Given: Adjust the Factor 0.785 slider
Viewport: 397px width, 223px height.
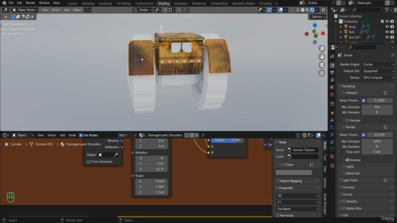Looking at the screenshot, I should [227, 140].
